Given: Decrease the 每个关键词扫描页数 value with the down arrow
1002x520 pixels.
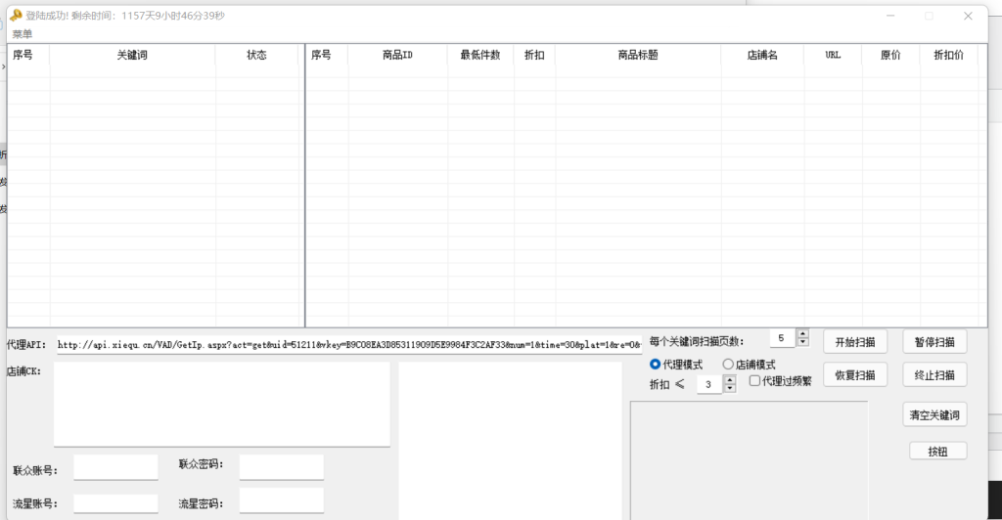Looking at the screenshot, I should (803, 343).
